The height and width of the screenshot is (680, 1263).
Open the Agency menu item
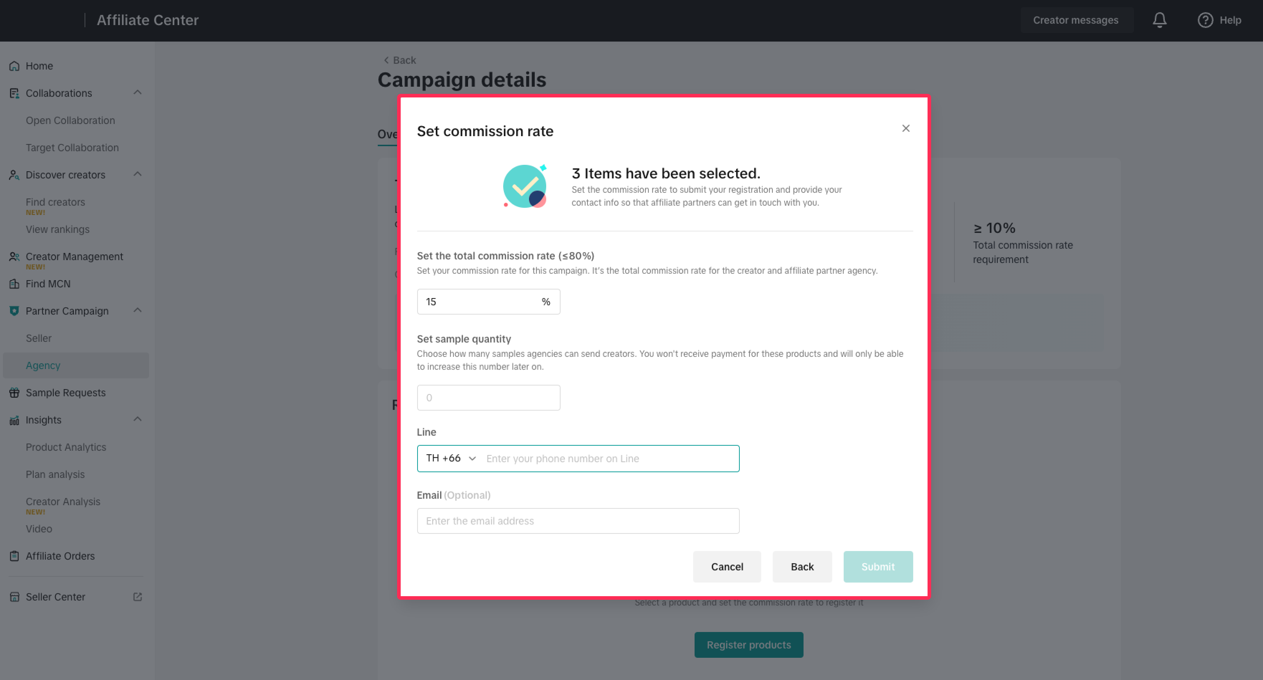(43, 365)
